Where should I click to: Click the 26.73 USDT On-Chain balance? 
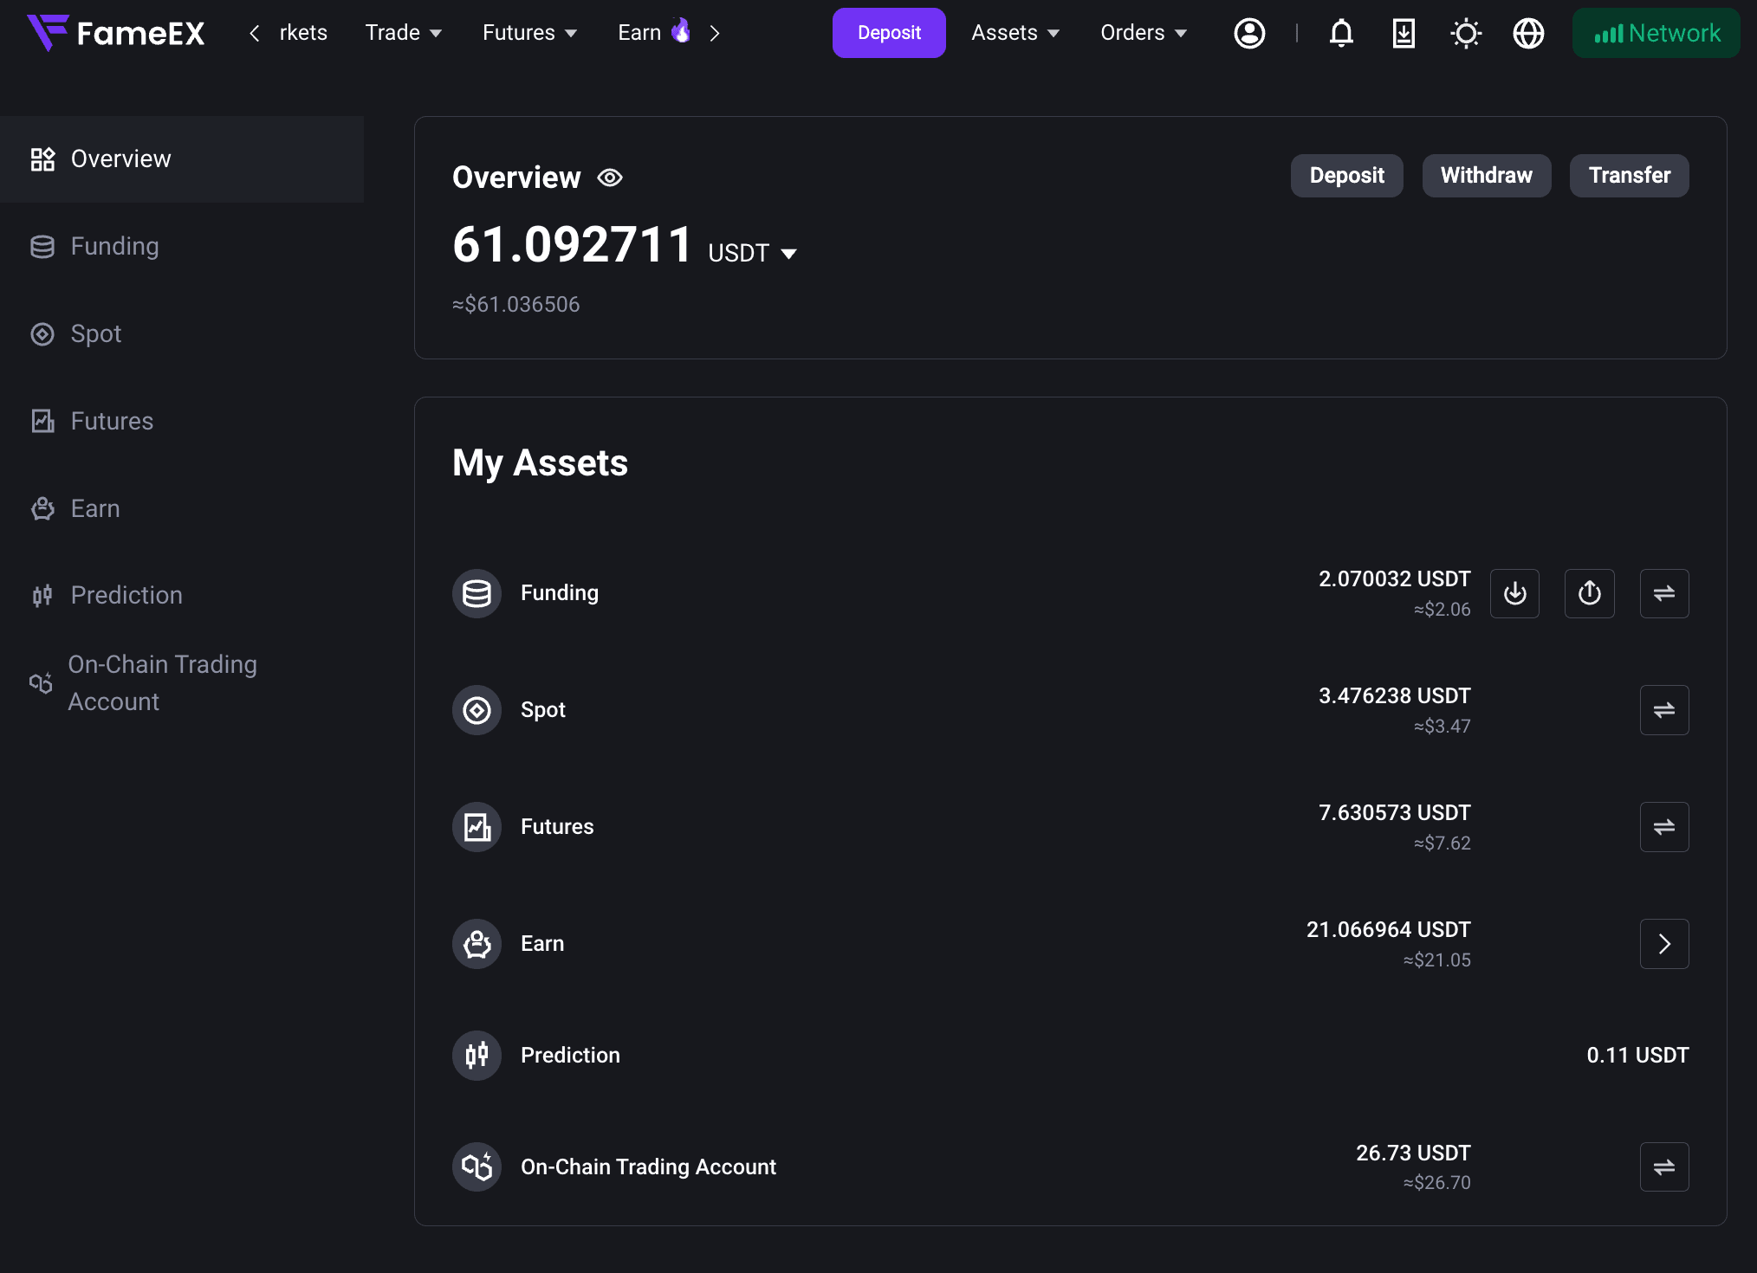pos(1413,1153)
